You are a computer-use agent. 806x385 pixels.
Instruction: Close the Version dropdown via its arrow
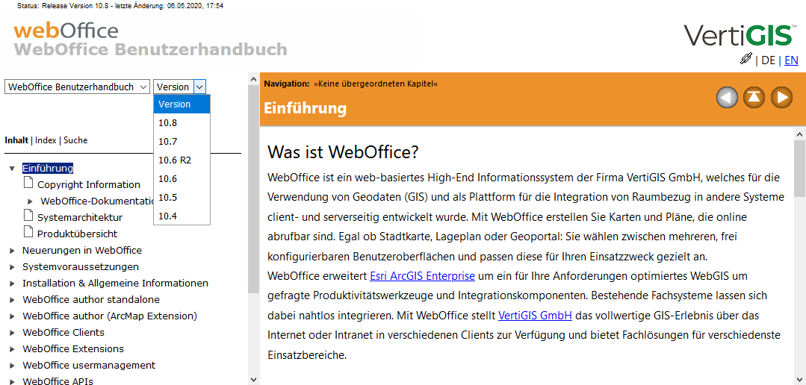200,87
